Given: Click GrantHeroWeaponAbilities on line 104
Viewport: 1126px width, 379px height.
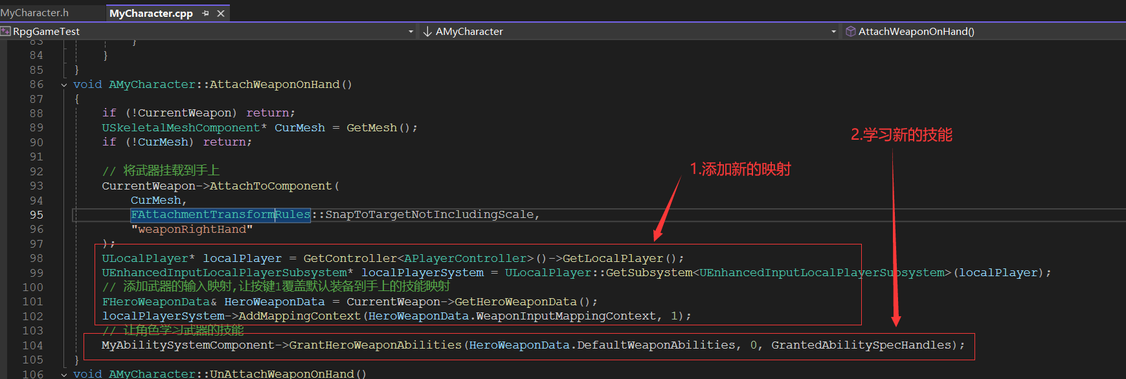Looking at the screenshot, I should coord(376,345).
